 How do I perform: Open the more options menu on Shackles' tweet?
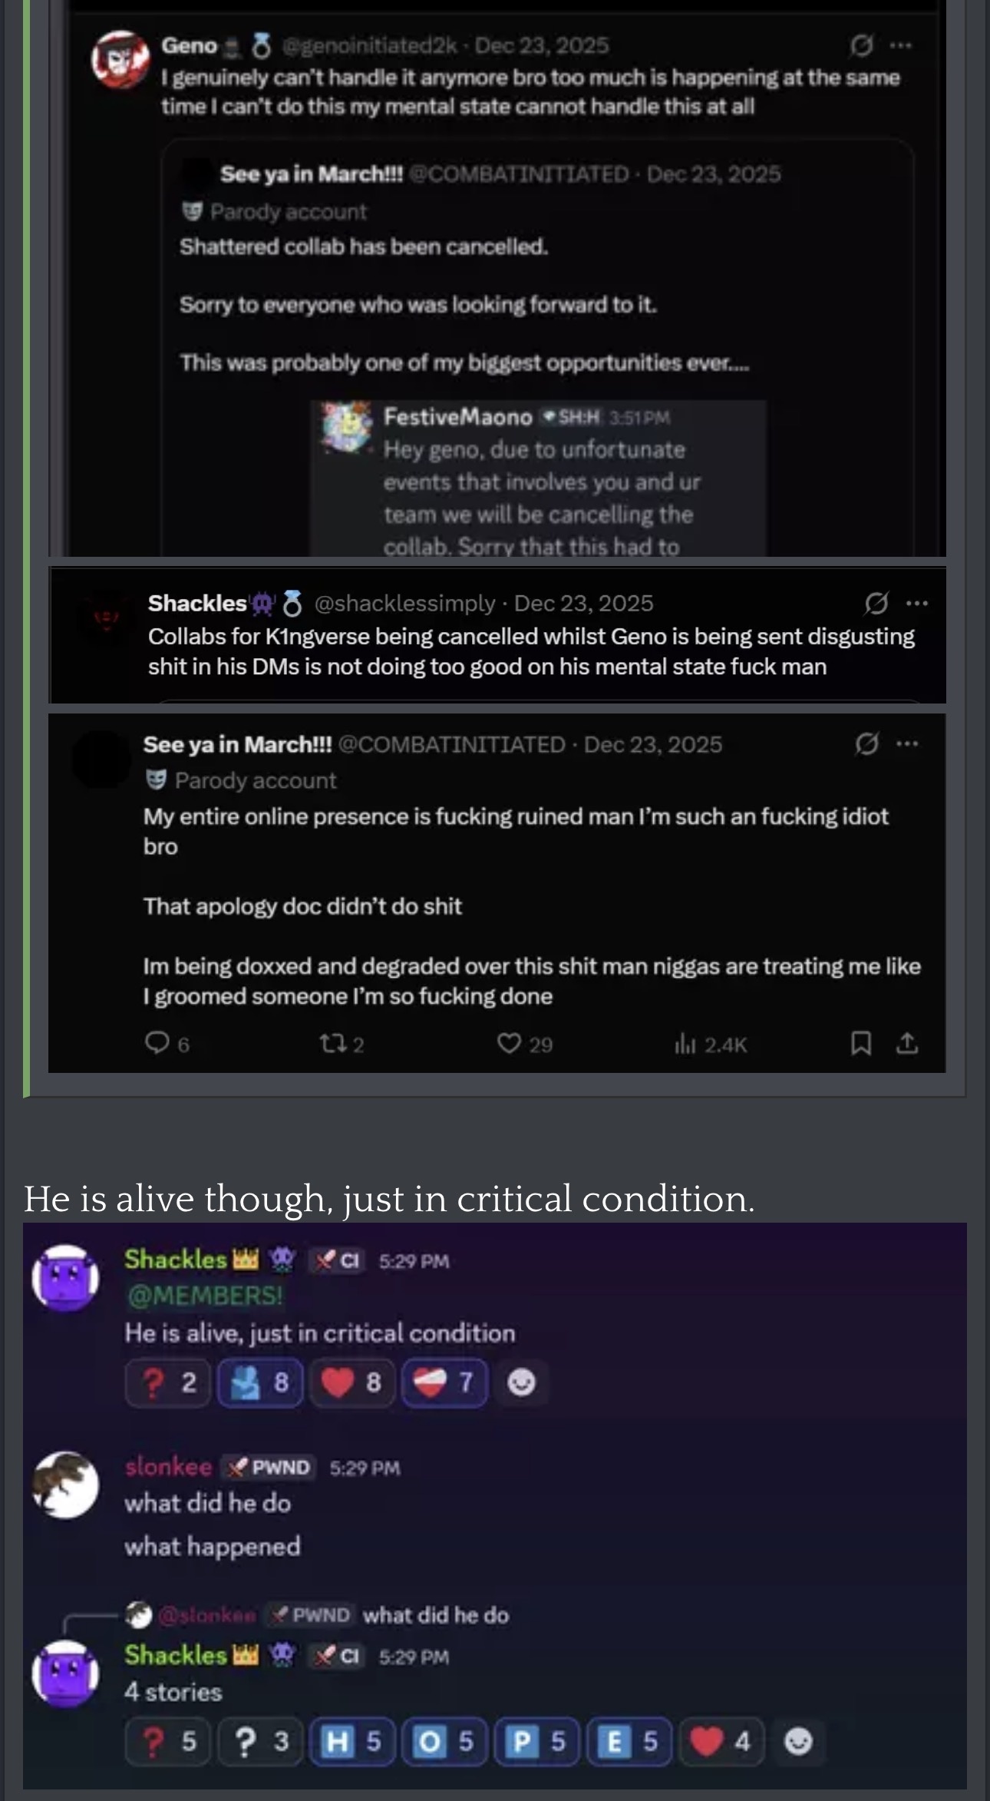point(917,604)
